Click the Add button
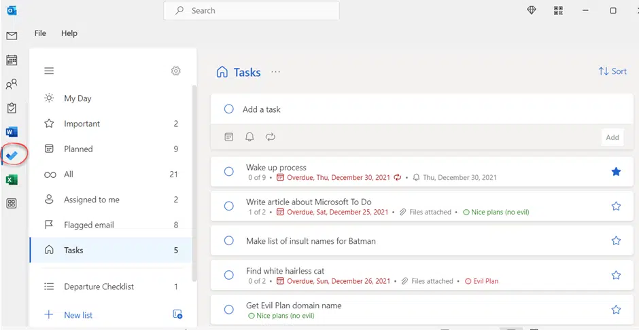 (x=612, y=138)
